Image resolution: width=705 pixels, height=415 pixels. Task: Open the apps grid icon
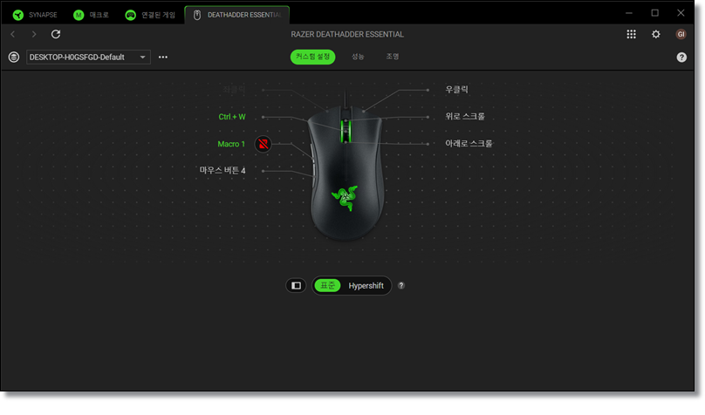tap(631, 34)
